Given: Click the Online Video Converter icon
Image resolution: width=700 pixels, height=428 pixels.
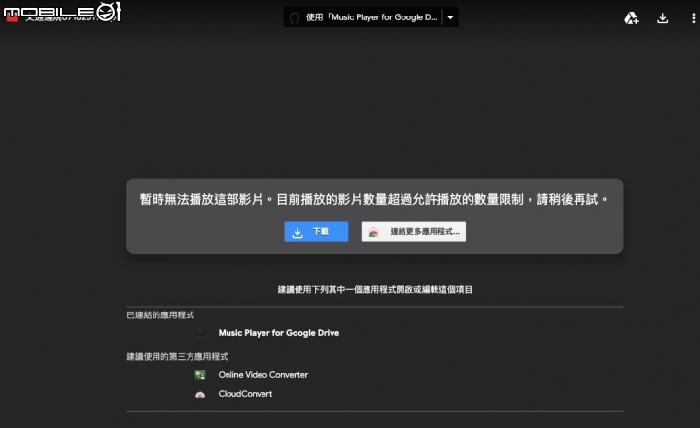Looking at the screenshot, I should [200, 375].
